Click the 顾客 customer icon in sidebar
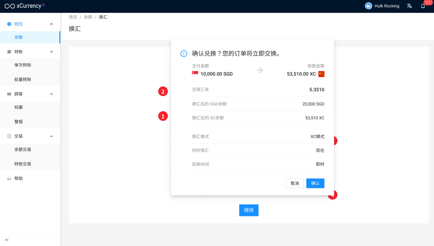434x246 pixels. [9, 94]
